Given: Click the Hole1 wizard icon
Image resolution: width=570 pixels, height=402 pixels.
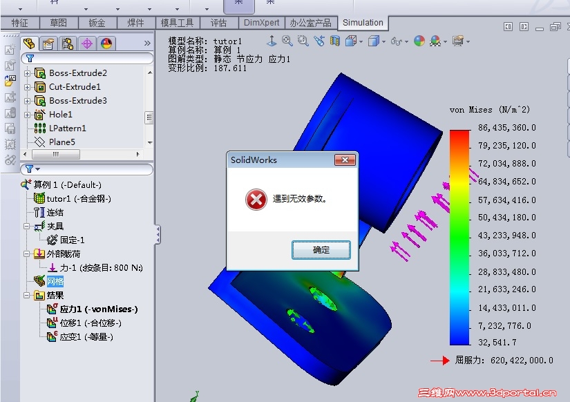Looking at the screenshot, I should click(39, 115).
